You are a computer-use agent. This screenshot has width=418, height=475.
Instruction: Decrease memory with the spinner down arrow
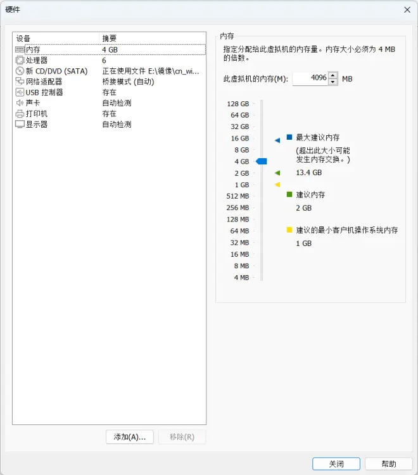point(333,82)
